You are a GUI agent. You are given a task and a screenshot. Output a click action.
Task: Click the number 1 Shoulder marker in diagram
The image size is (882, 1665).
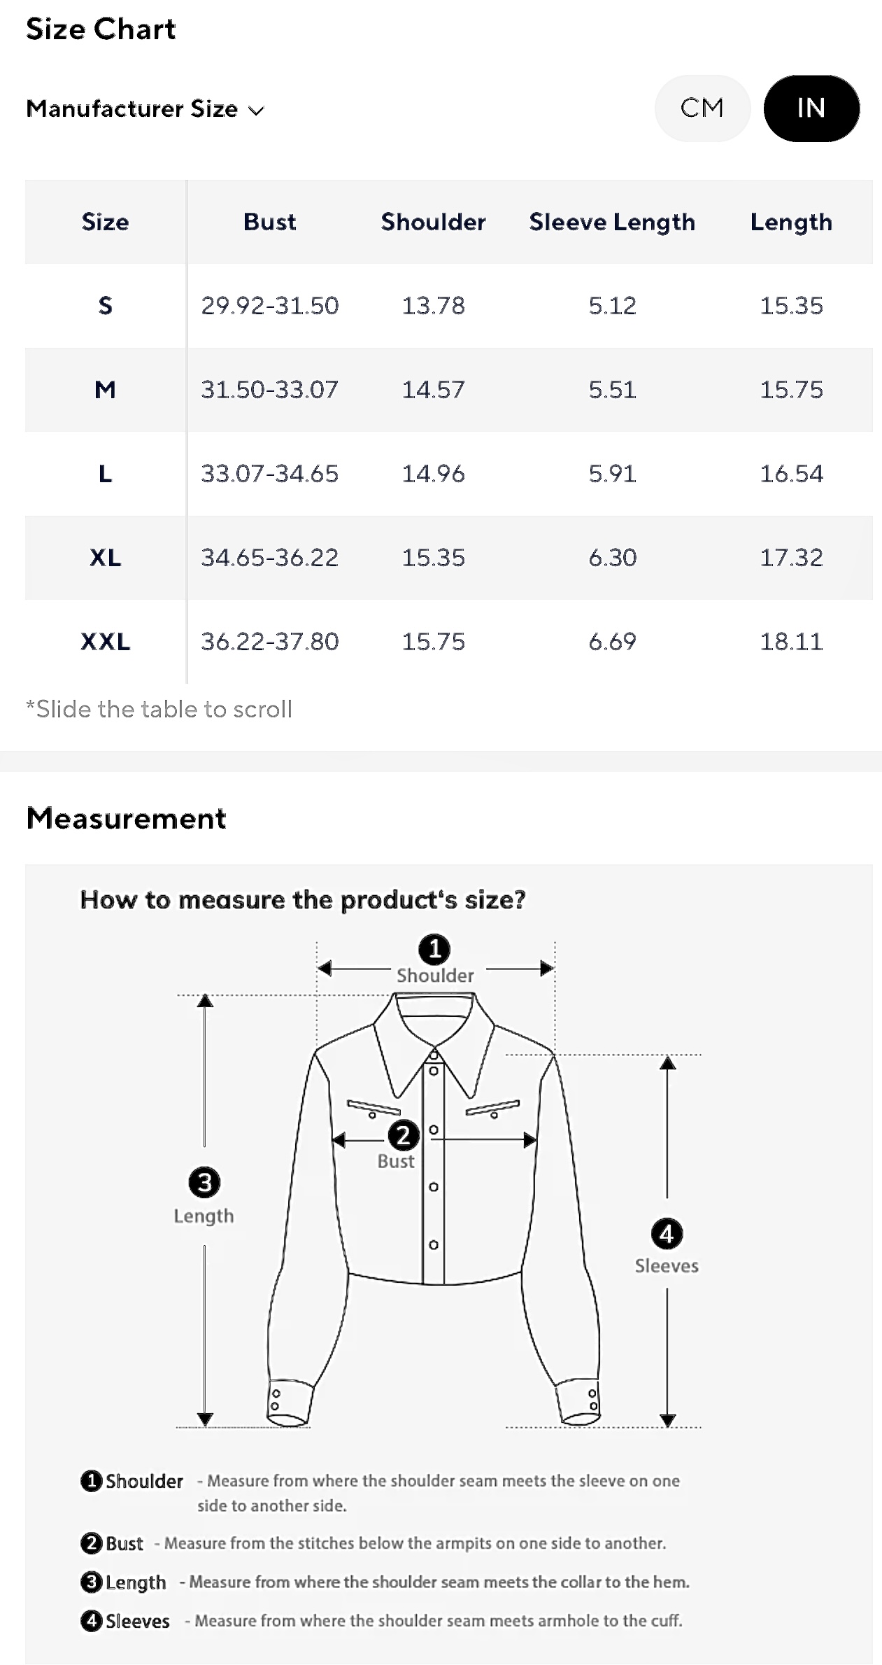click(434, 949)
